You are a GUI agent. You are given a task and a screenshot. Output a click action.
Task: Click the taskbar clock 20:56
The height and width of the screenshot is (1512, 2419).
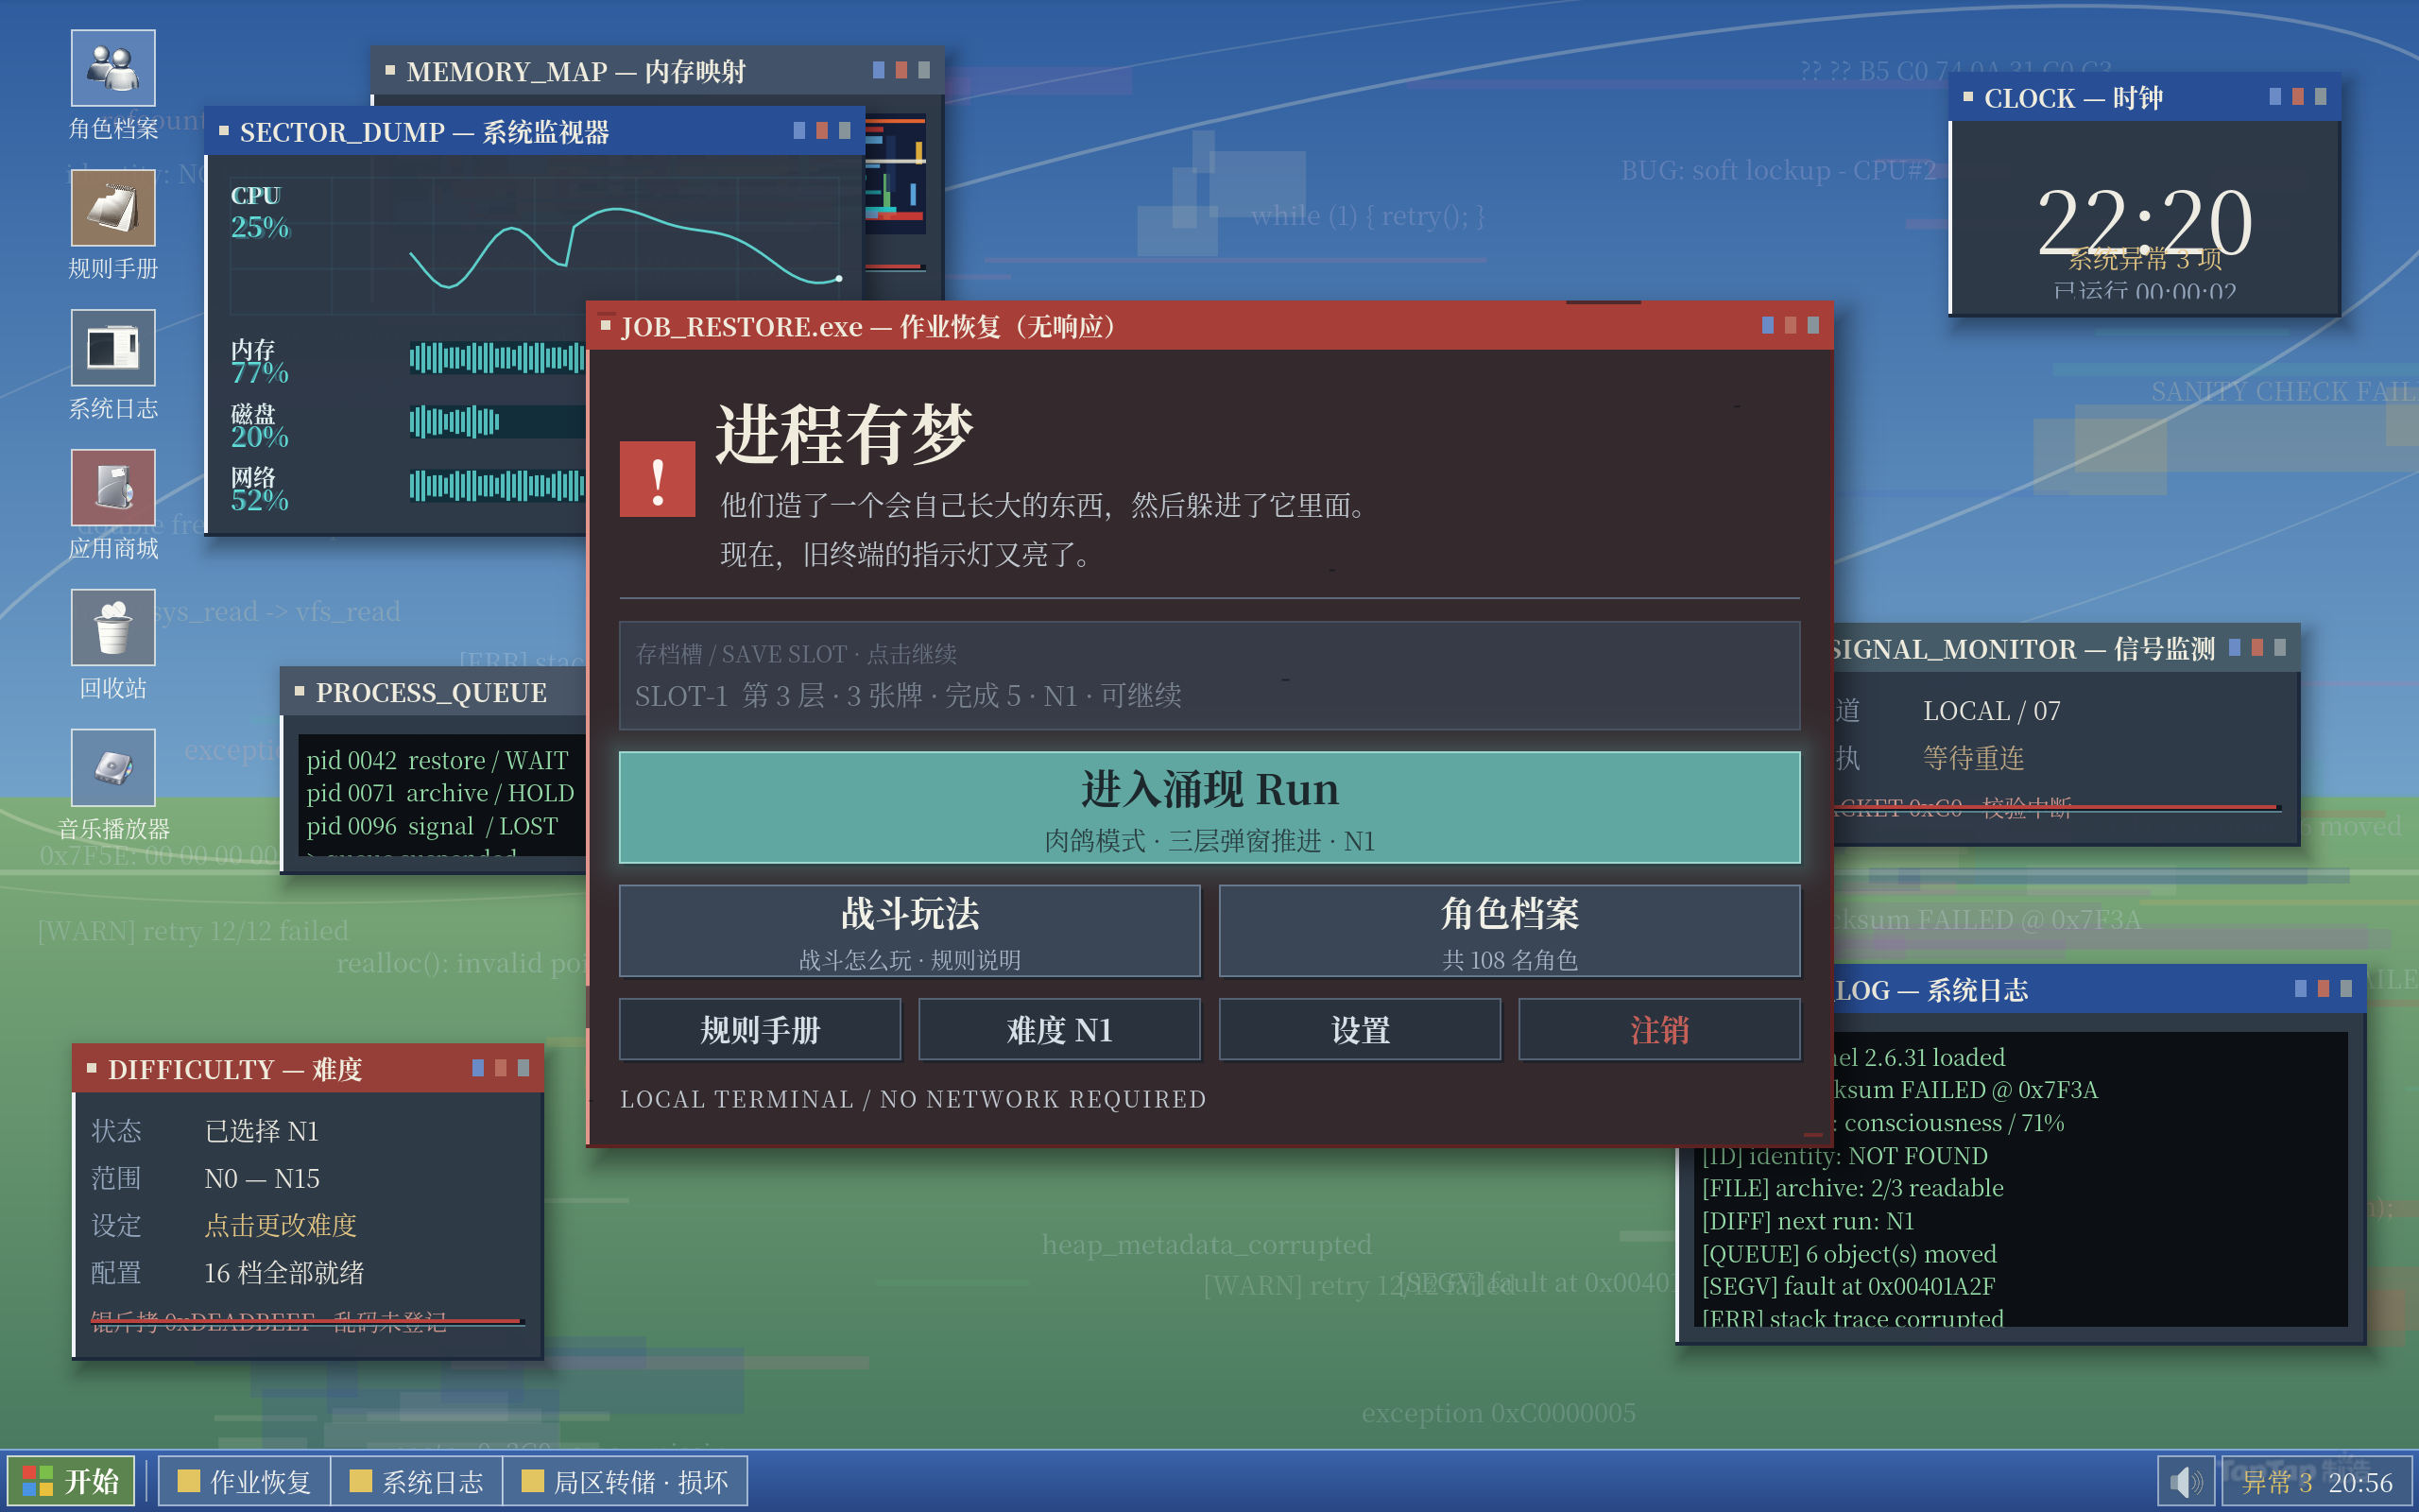[x=2360, y=1482]
